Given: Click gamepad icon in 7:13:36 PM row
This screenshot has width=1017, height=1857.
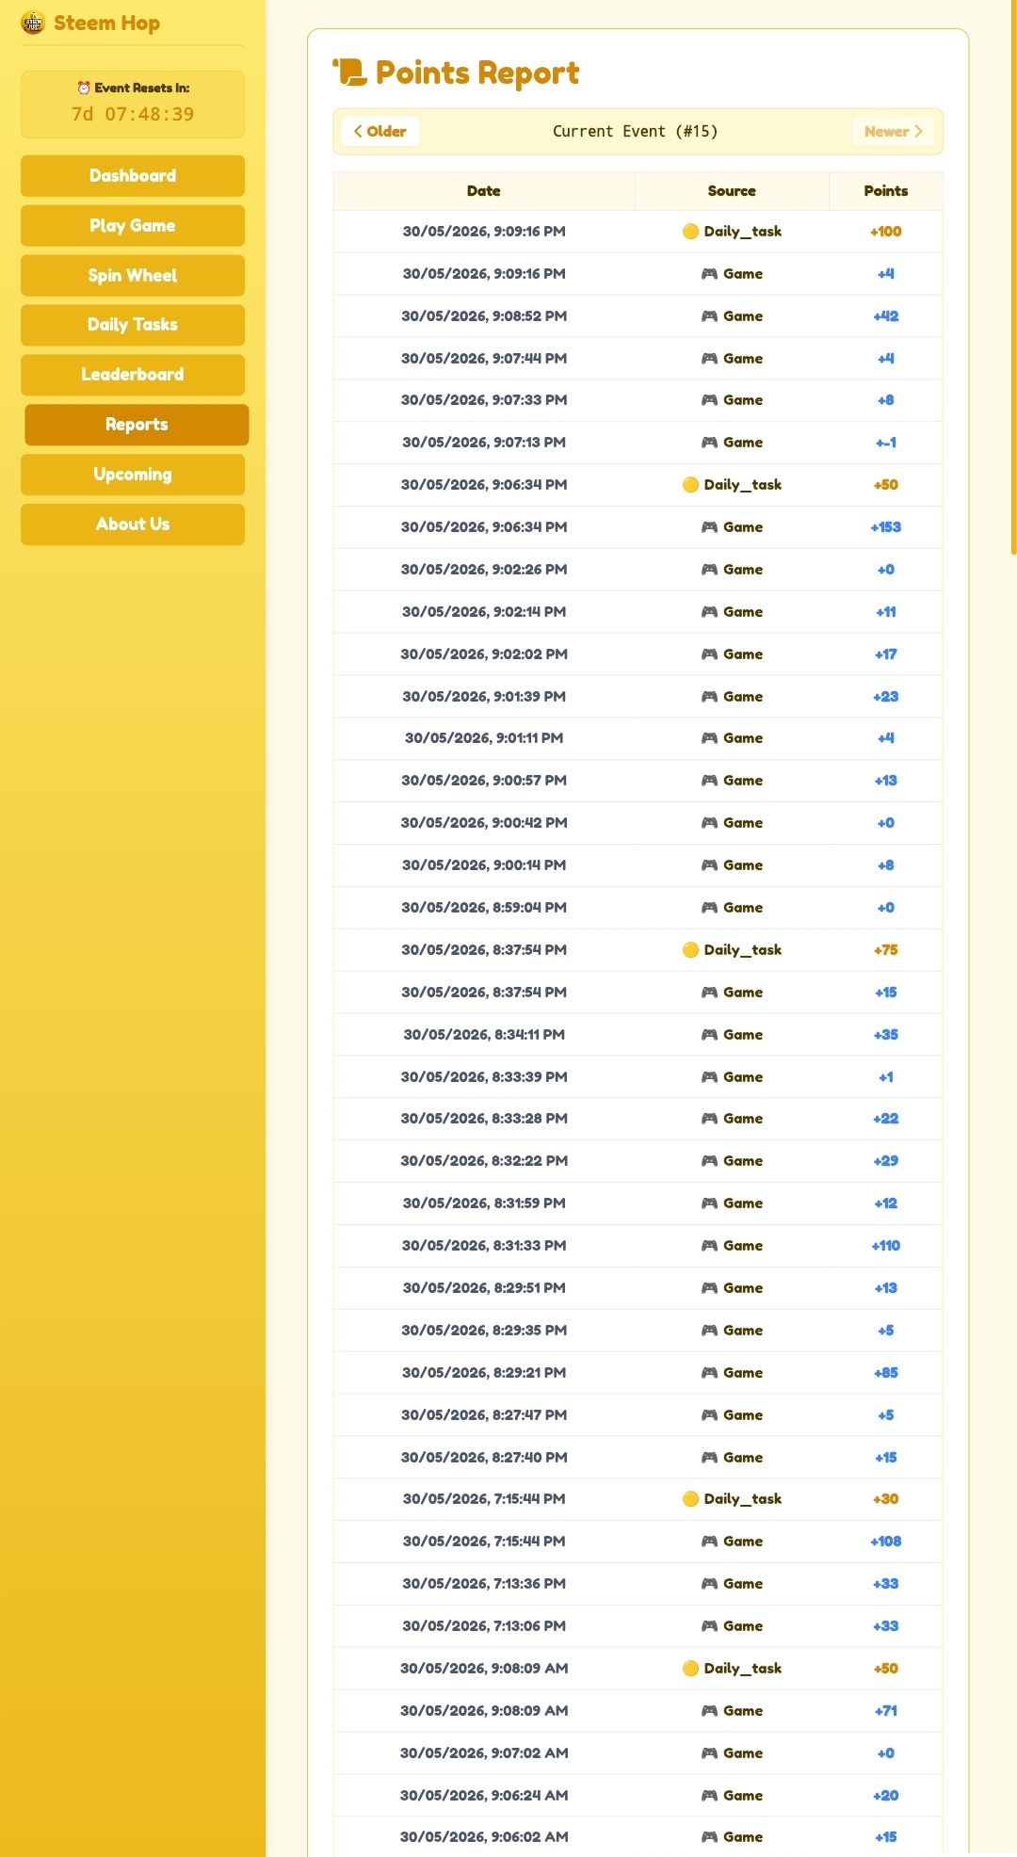Looking at the screenshot, I should click(x=709, y=1584).
